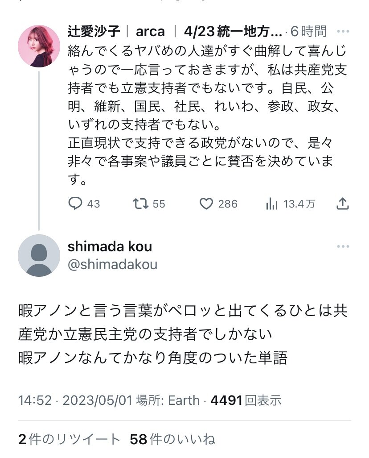Open the 14:52 · 2023/05/01 timestamp

point(75,400)
